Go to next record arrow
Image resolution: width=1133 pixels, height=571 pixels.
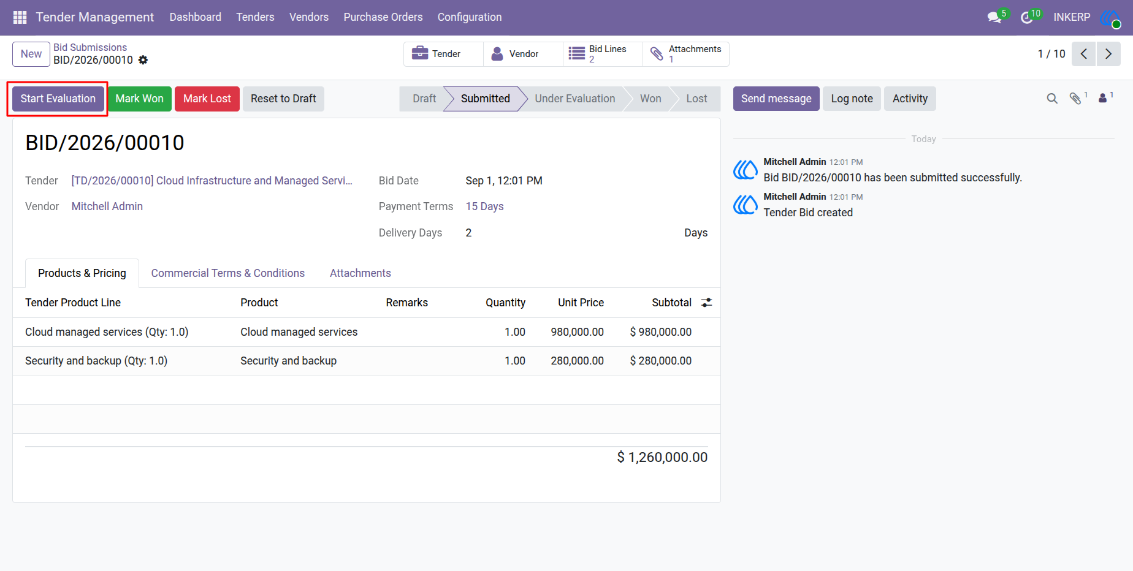[x=1108, y=54]
